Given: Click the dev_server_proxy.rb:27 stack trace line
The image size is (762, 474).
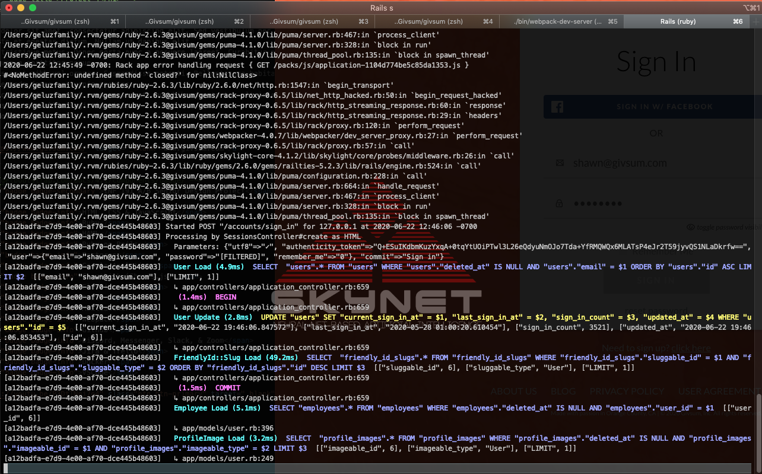Looking at the screenshot, I should click(x=263, y=136).
